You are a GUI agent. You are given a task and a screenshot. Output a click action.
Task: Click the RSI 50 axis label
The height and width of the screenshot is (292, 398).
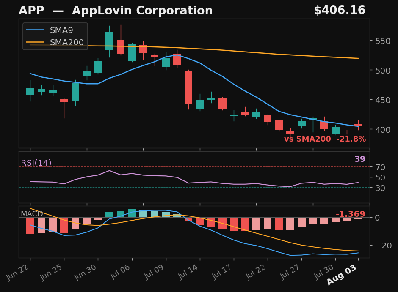tap(380, 178)
